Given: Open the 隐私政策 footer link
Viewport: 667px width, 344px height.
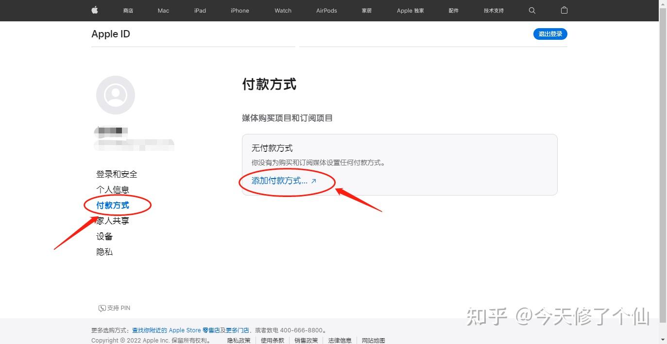Looking at the screenshot, I should click(239, 341).
